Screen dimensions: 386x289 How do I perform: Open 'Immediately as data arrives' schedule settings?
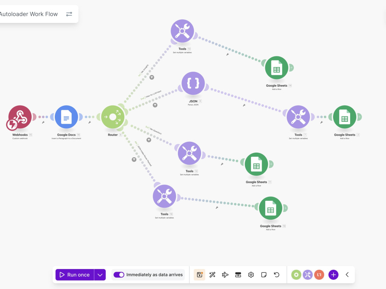pyautogui.click(x=155, y=275)
